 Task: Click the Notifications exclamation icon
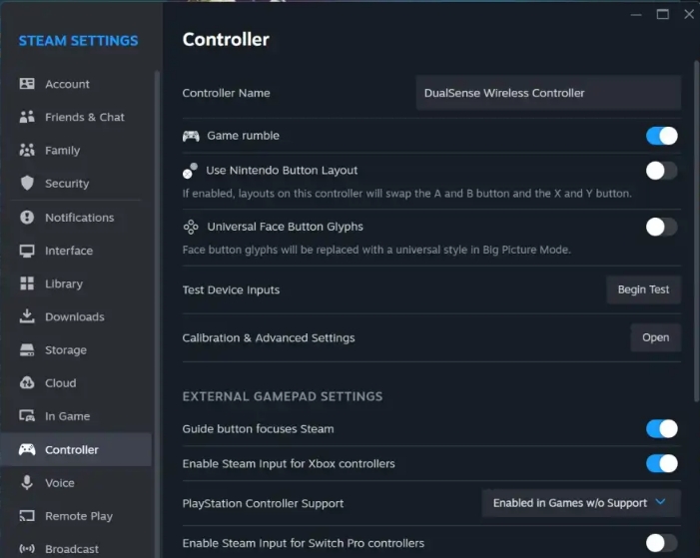coord(27,218)
